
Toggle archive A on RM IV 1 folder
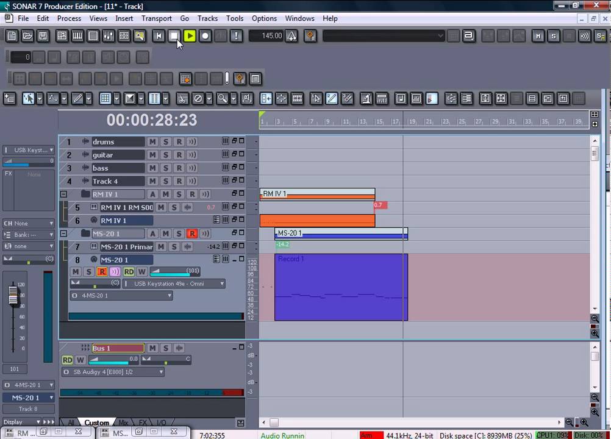[x=152, y=194]
